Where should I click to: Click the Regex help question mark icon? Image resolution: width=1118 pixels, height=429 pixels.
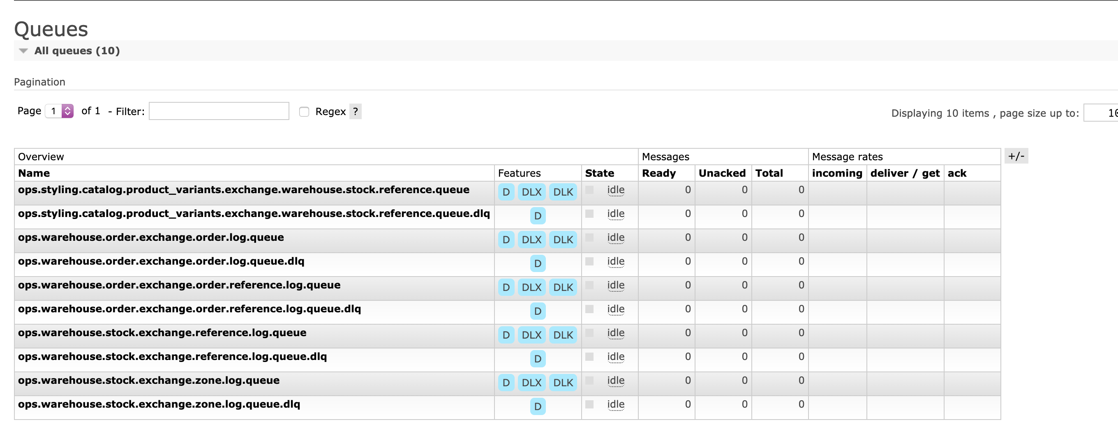point(355,112)
